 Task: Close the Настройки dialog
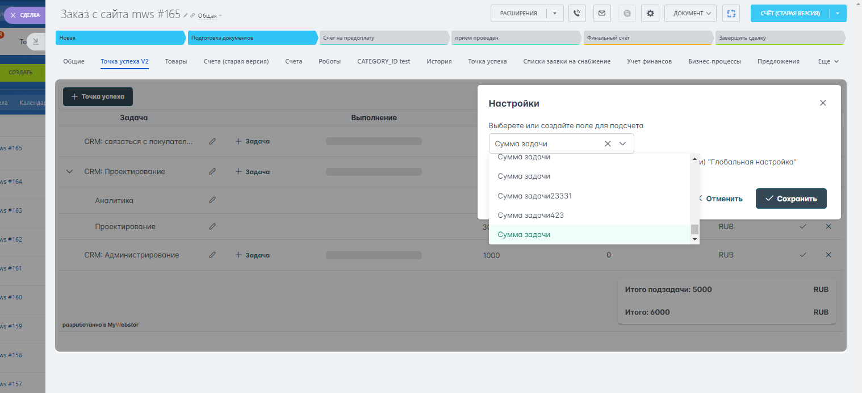[823, 103]
